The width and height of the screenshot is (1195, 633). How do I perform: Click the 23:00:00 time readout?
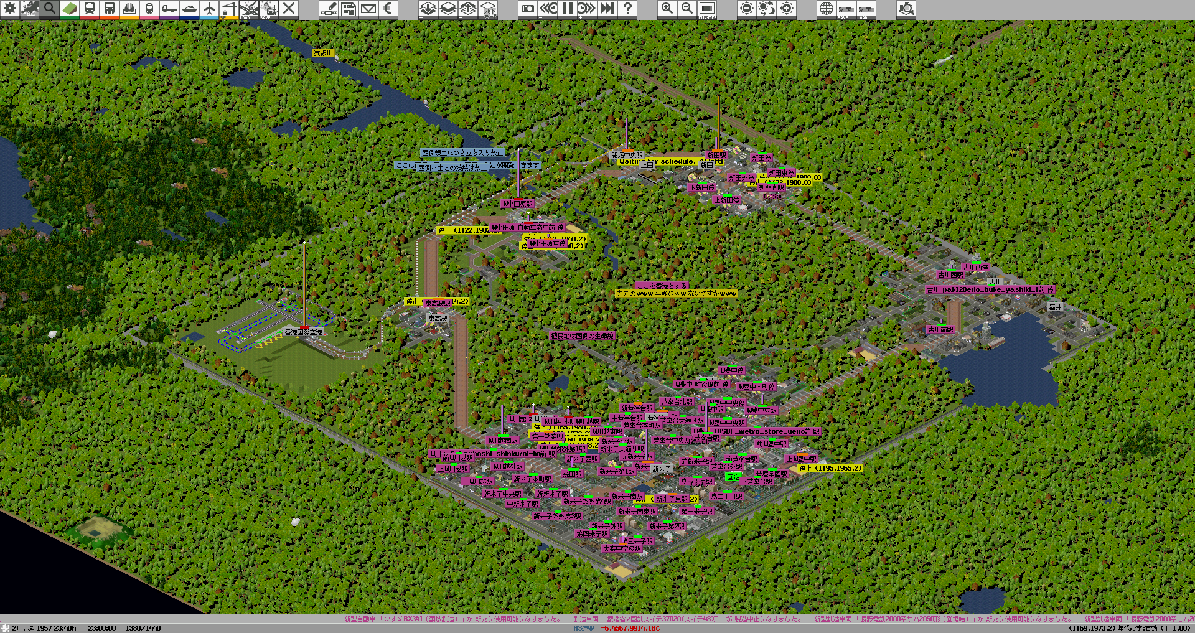[101, 628]
